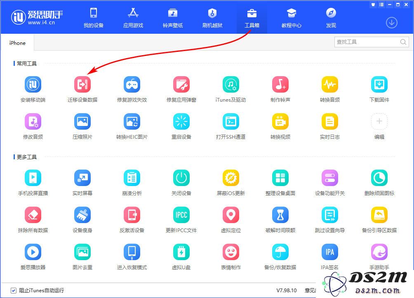
Task: Open 虚拟定位 virtual location
Action: (x=231, y=215)
